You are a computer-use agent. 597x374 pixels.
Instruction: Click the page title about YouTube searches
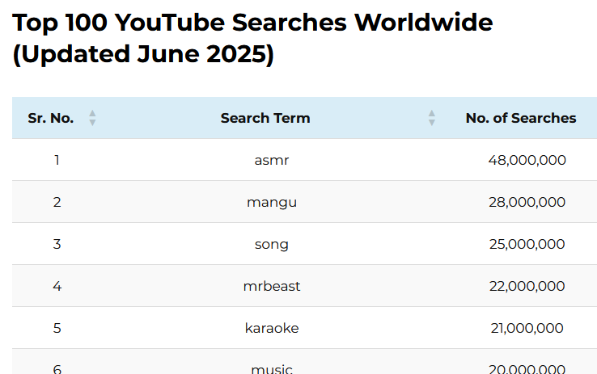click(252, 38)
